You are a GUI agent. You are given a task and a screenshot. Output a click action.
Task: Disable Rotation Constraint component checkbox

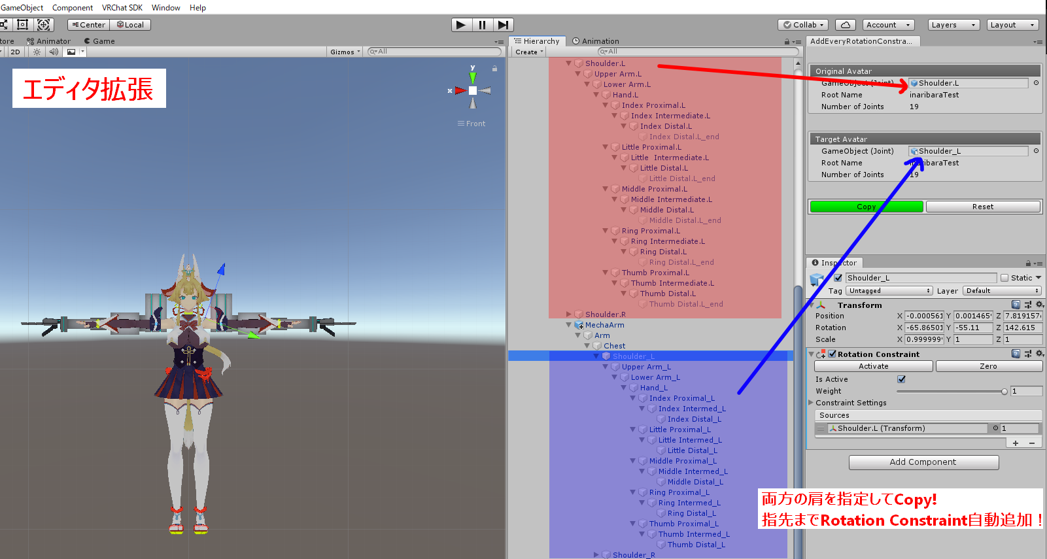tap(832, 354)
